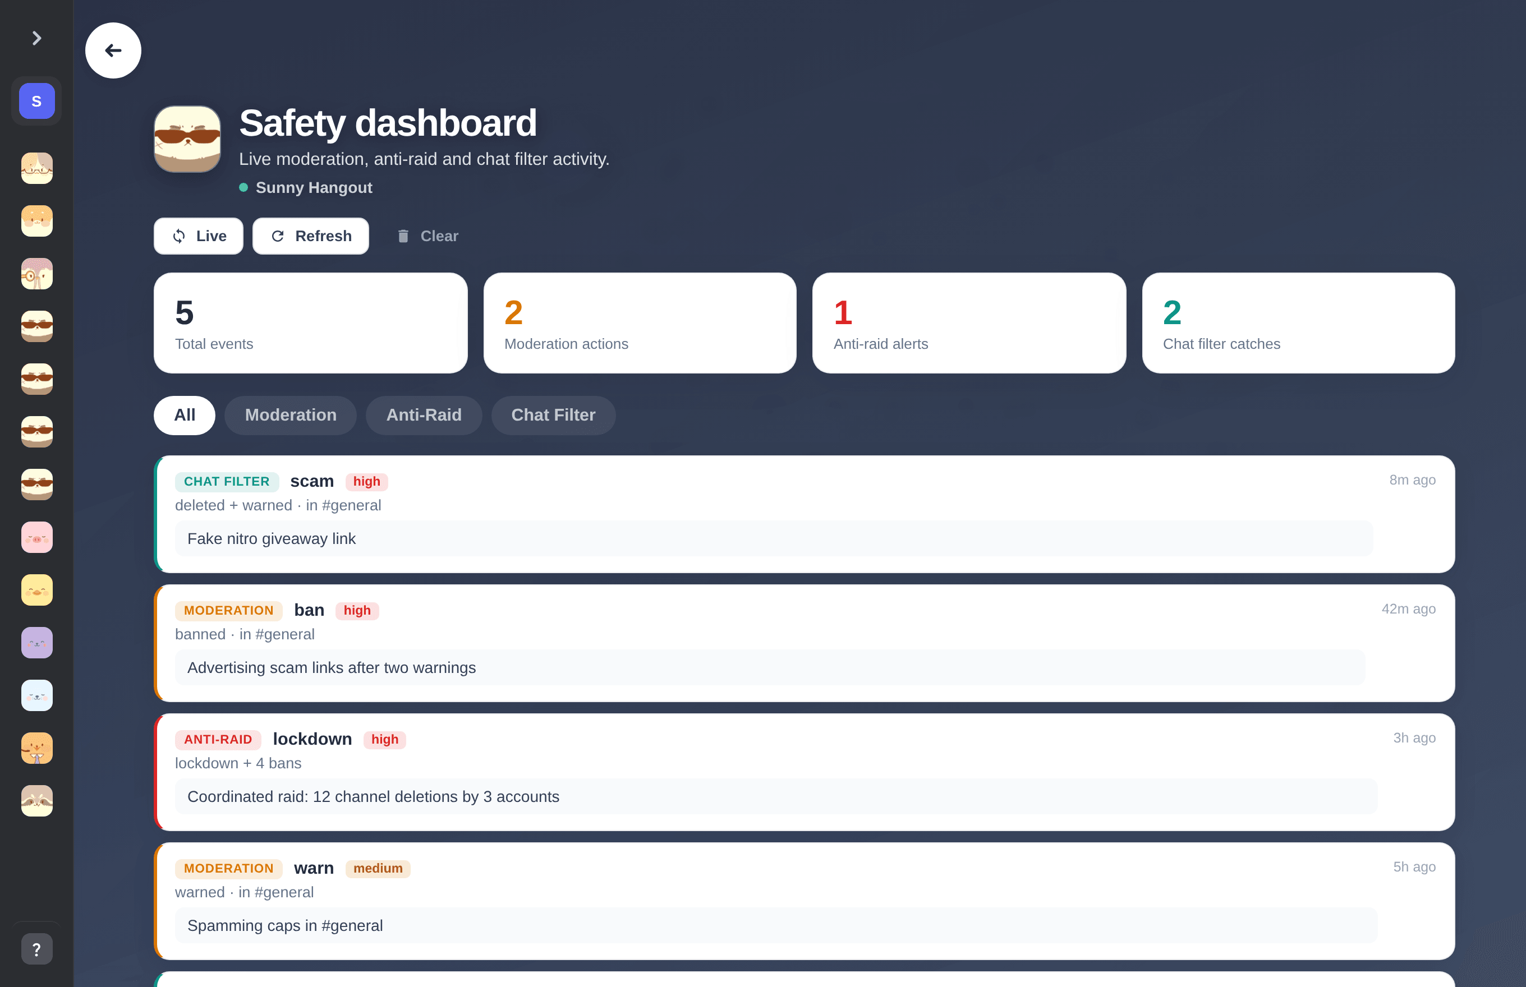Open the Anti-raid alerts stat card
Image resolution: width=1526 pixels, height=987 pixels.
(x=969, y=323)
